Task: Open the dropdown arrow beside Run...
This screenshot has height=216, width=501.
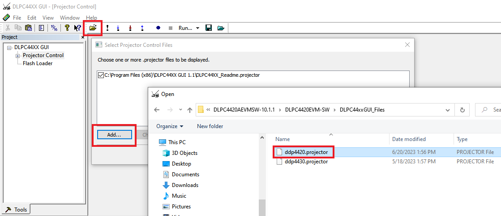Action: [197, 28]
